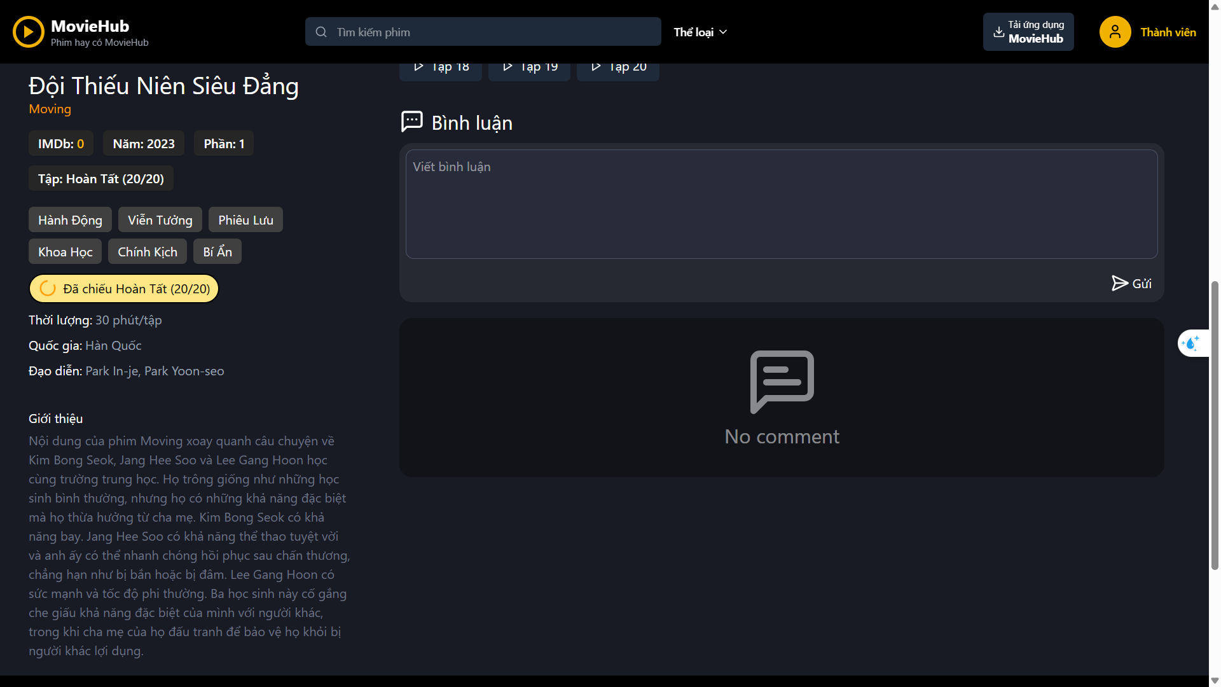Click the search magnifier icon
The height and width of the screenshot is (687, 1221).
[x=321, y=32]
